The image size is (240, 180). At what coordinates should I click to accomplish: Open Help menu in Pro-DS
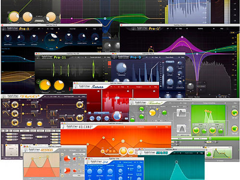point(109,57)
